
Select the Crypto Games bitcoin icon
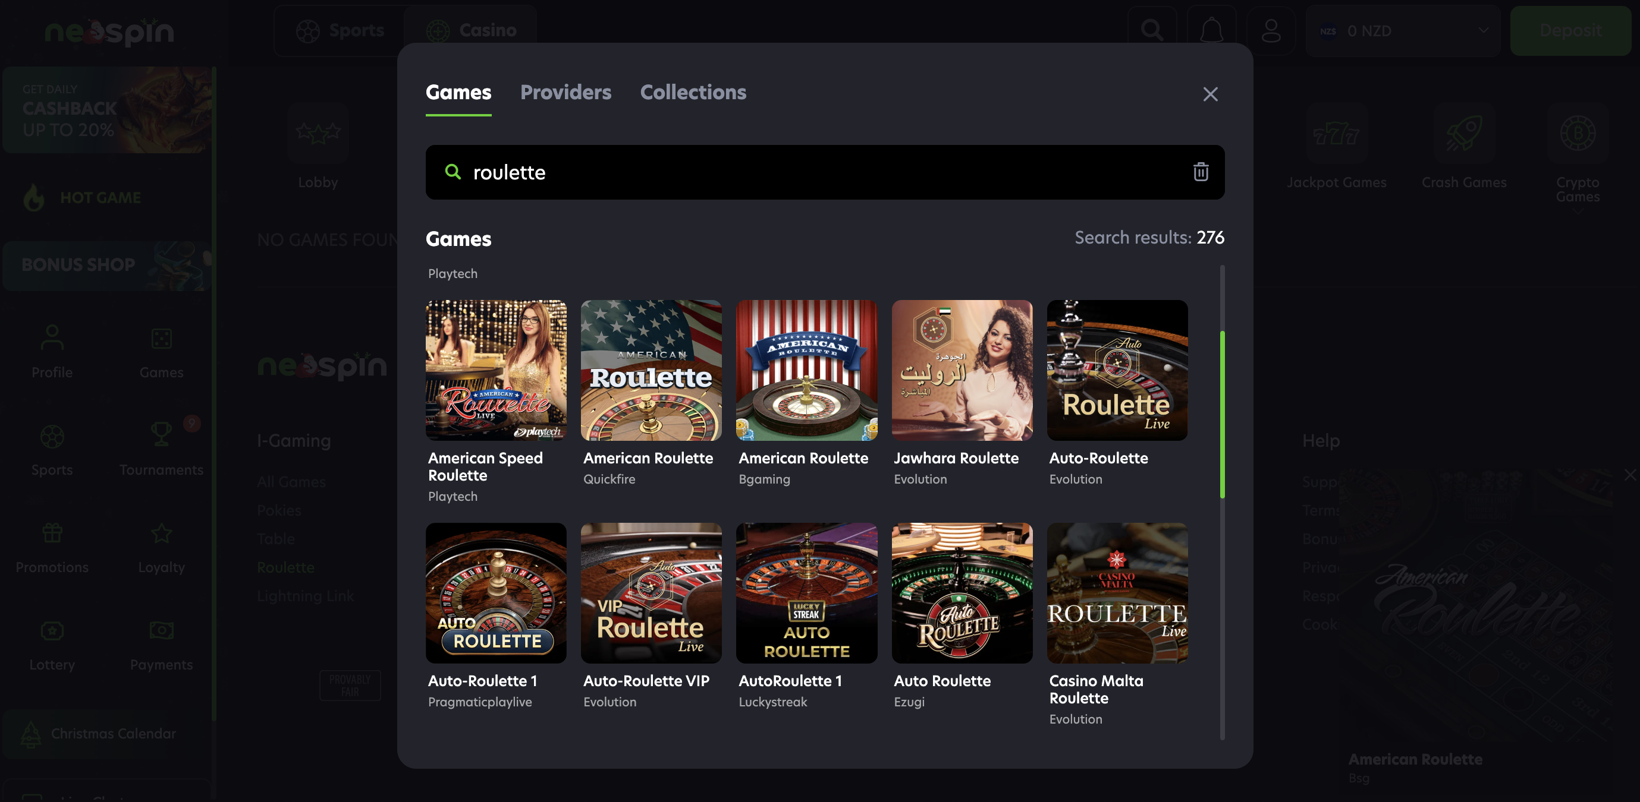tap(1577, 134)
